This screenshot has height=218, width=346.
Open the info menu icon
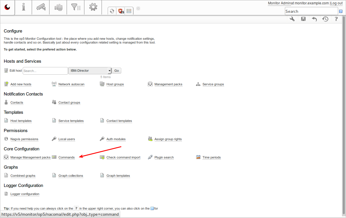(x=23, y=7)
